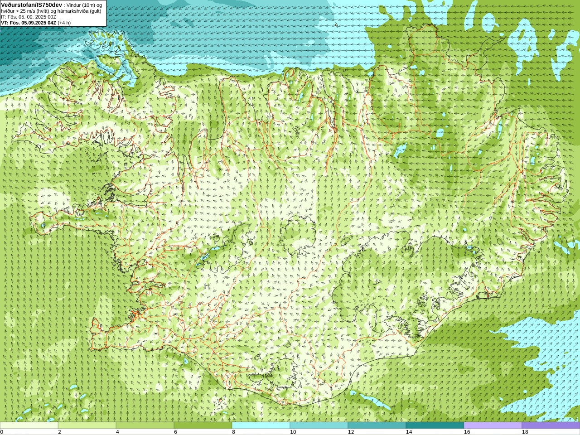This screenshot has width=580, height=435.
Task: Click the "Veðurstofan/IS750dev" title text
Action: coord(32,5)
